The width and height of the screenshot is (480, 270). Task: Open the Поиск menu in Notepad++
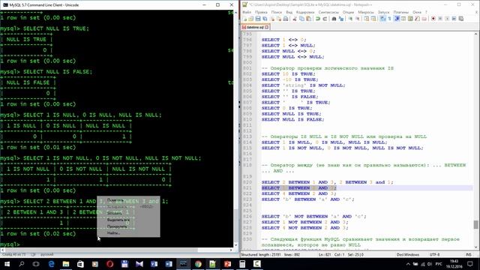tap(277, 12)
